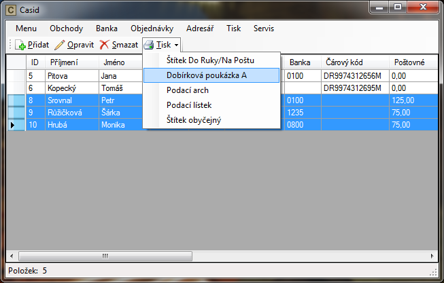The image size is (444, 283).
Task: Click barcode DR9974312656M
Action: pyautogui.click(x=355, y=76)
